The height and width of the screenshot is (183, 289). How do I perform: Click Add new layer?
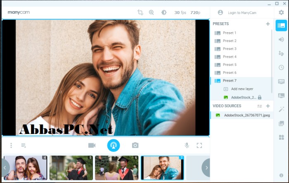point(242,89)
